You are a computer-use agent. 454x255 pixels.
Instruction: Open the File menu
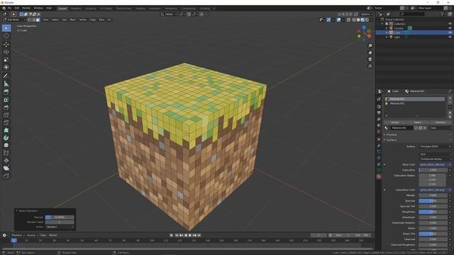point(9,8)
